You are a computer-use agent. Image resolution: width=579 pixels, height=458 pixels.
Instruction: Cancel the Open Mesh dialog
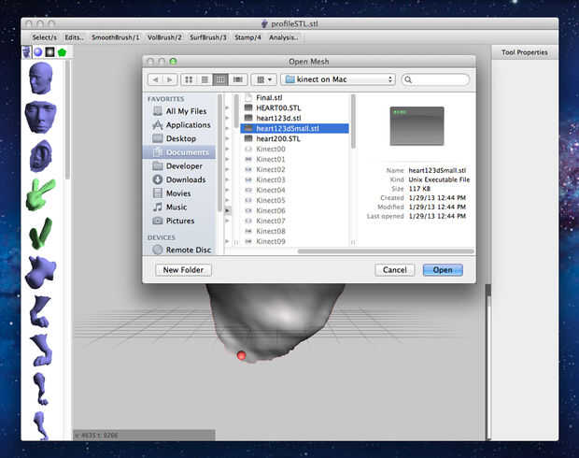point(395,270)
